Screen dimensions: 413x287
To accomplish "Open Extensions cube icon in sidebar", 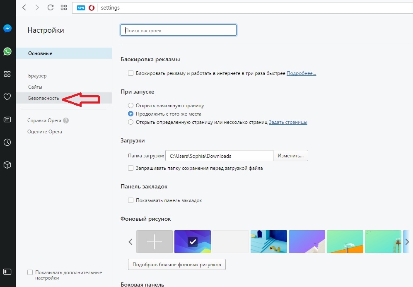I will click(x=7, y=165).
